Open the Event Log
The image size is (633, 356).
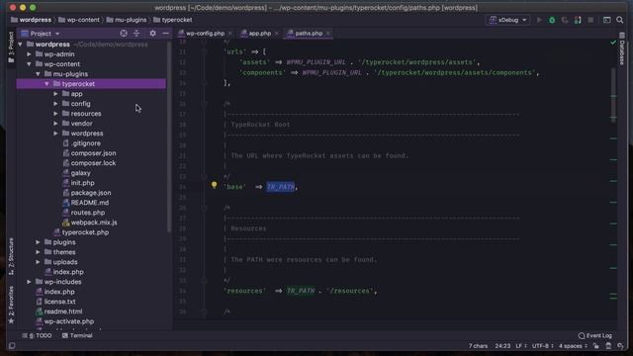pyautogui.click(x=595, y=335)
